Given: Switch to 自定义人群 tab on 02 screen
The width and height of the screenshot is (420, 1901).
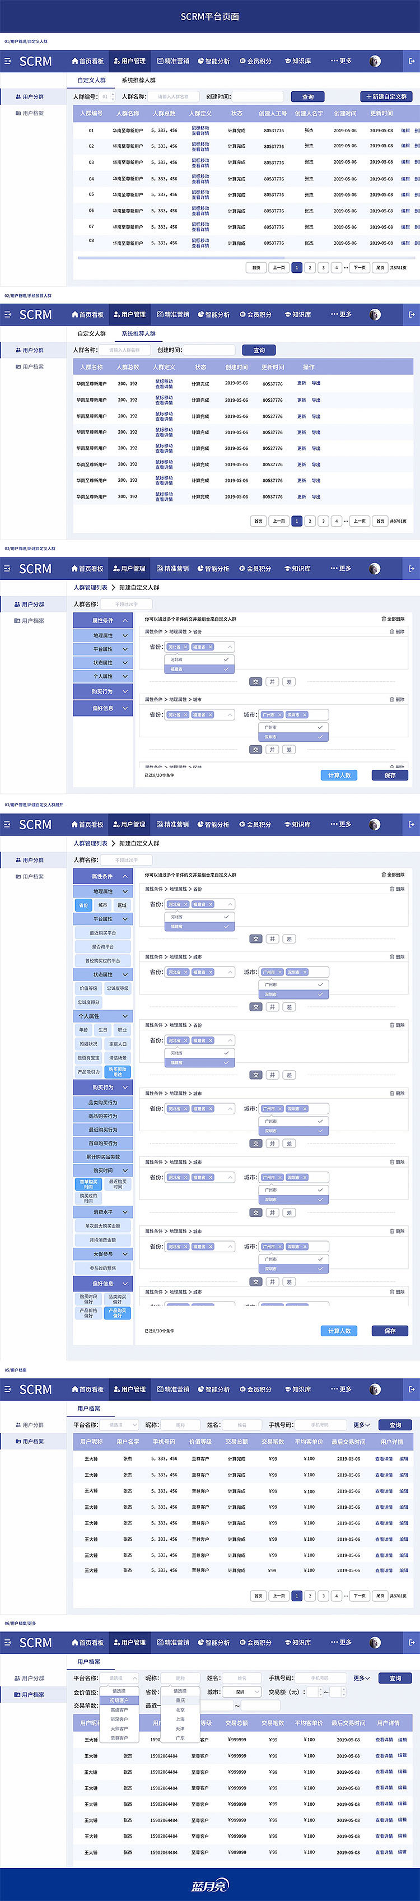Looking at the screenshot, I should tap(91, 333).
